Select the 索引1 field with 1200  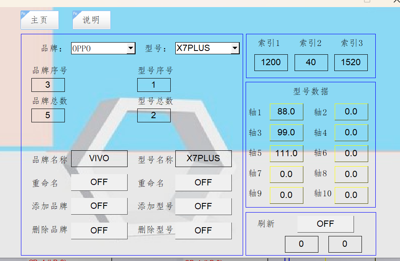271,63
